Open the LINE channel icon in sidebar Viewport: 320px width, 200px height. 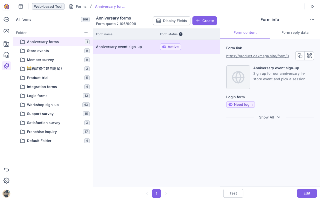pos(6,20)
